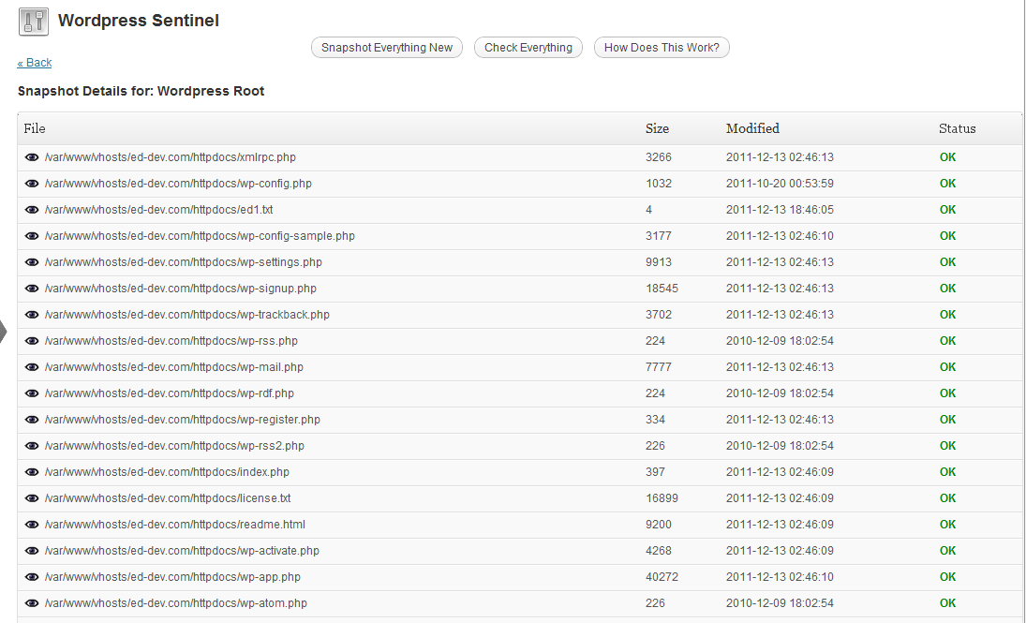View eye icon for wp-register.php
The image size is (1026, 623).
coord(32,420)
